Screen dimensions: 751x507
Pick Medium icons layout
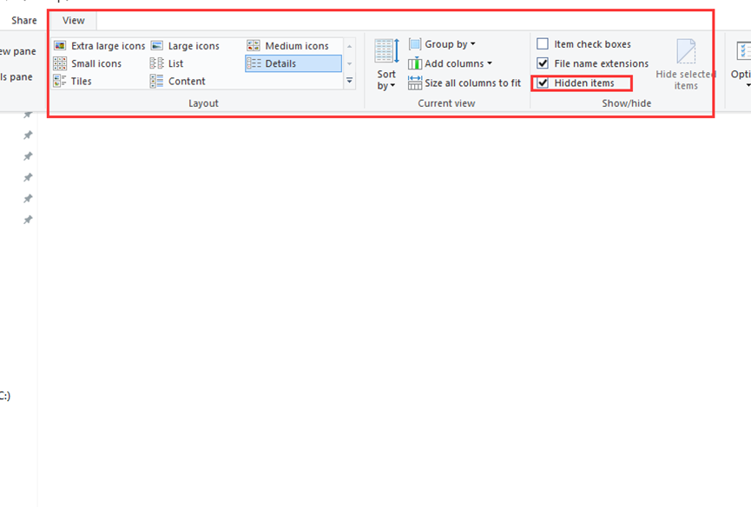[288, 46]
